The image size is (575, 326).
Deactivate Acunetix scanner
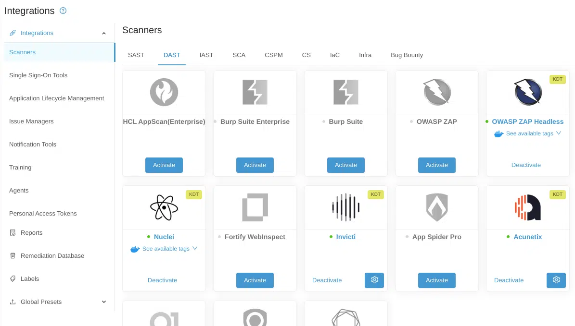pyautogui.click(x=509, y=280)
